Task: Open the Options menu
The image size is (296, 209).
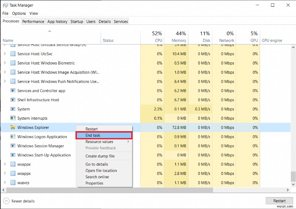Action: tap(19, 13)
